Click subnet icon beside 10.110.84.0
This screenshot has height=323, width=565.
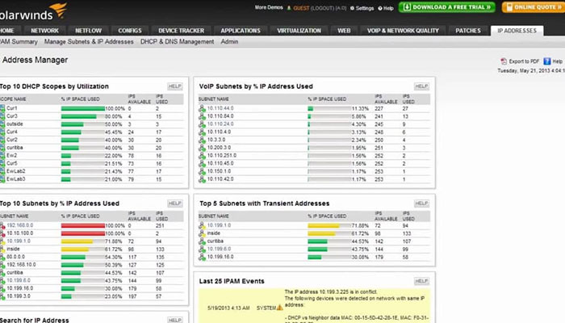tap(202, 116)
